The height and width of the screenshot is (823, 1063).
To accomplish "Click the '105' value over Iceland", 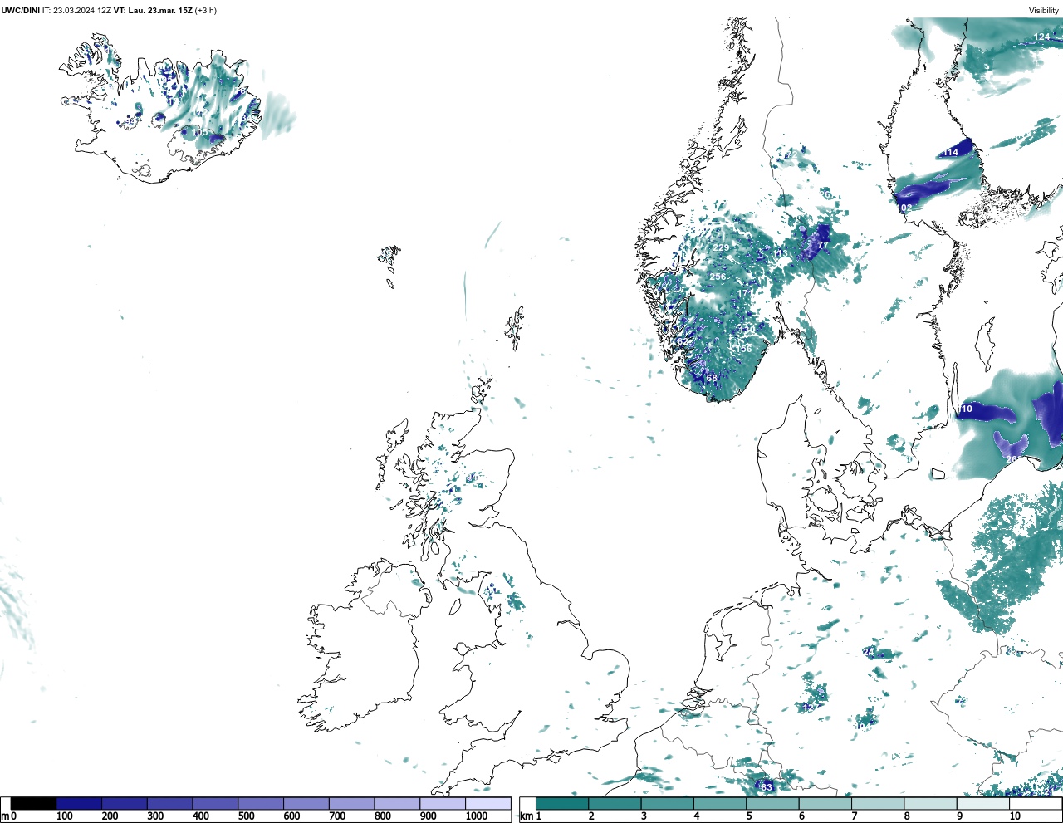I will click(x=201, y=132).
